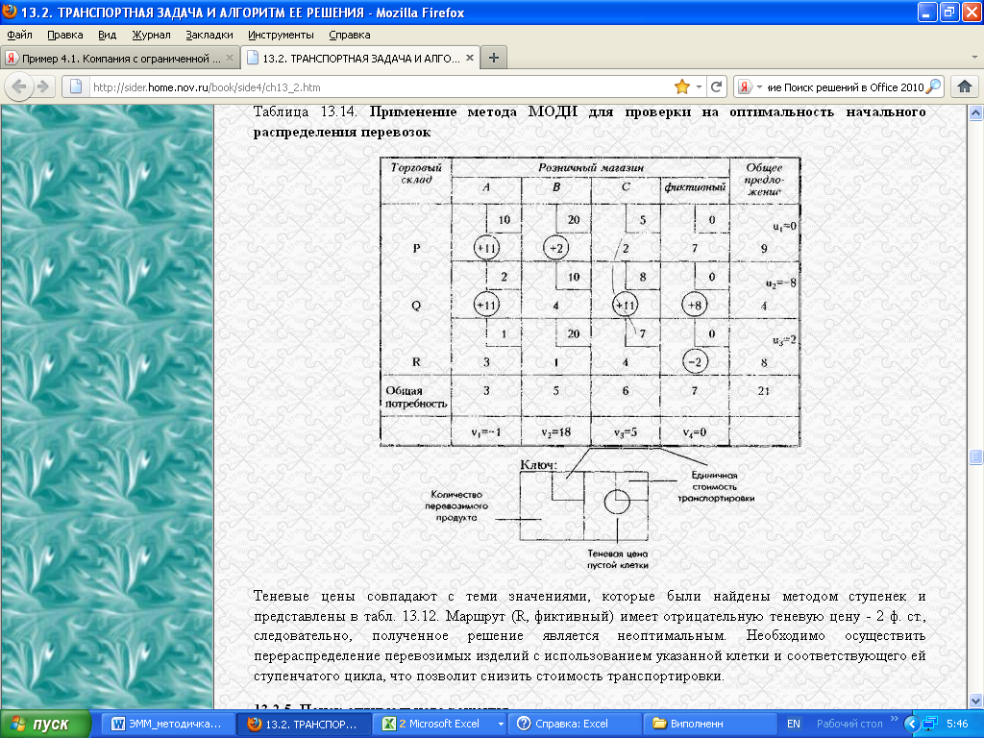Viewport: 984px width, 738px height.
Task: Open the Файл menu
Action: click(x=19, y=36)
